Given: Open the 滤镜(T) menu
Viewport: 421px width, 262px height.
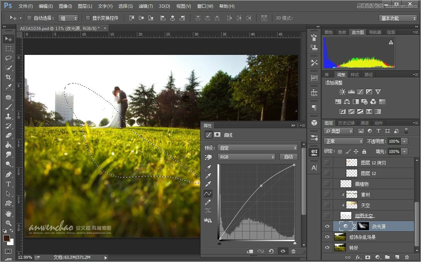Looking at the screenshot, I should click(x=146, y=6).
